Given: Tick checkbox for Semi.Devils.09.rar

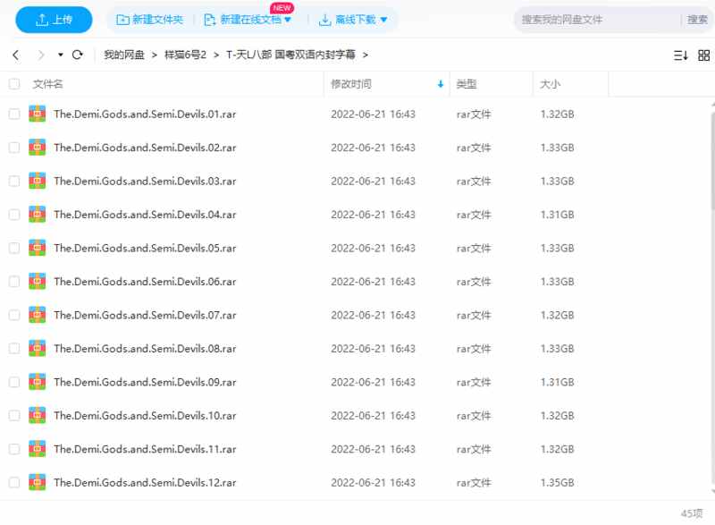Looking at the screenshot, I should (x=14, y=382).
